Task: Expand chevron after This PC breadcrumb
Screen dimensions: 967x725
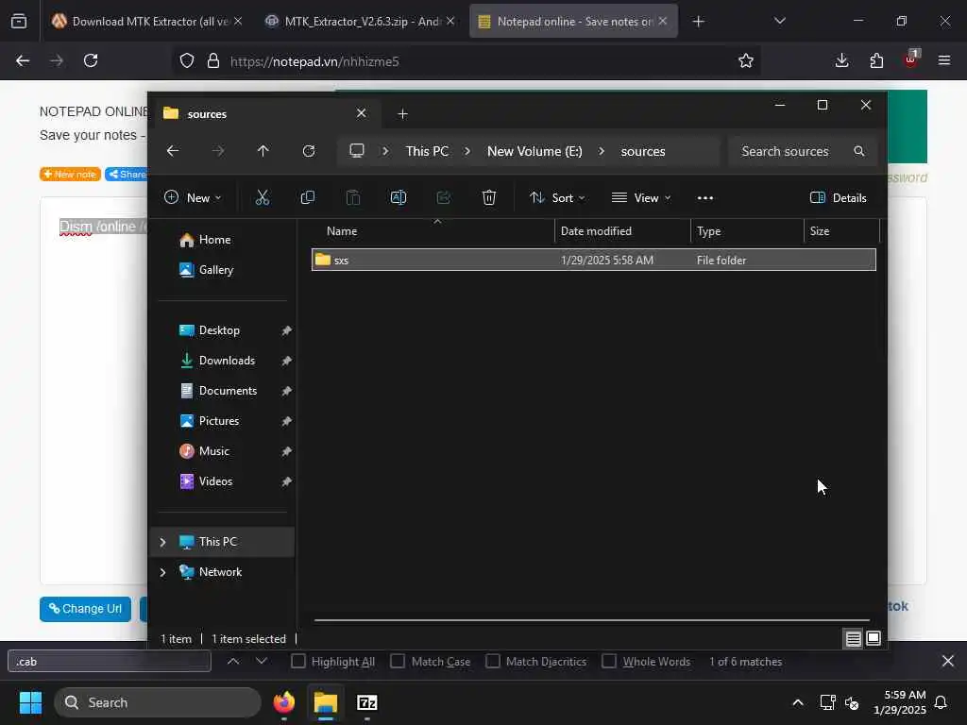Action: click(467, 151)
